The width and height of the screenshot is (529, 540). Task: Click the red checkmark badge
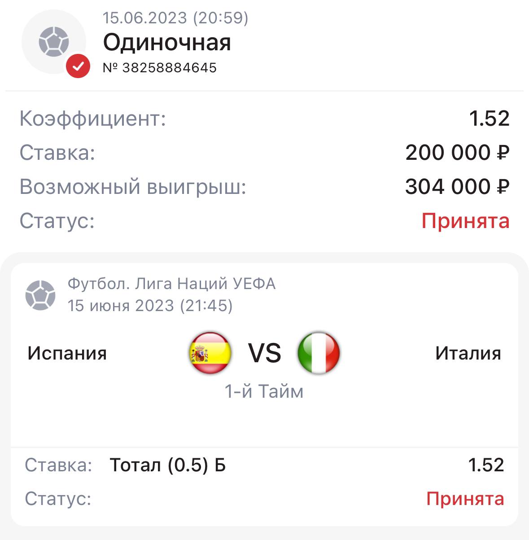(78, 66)
